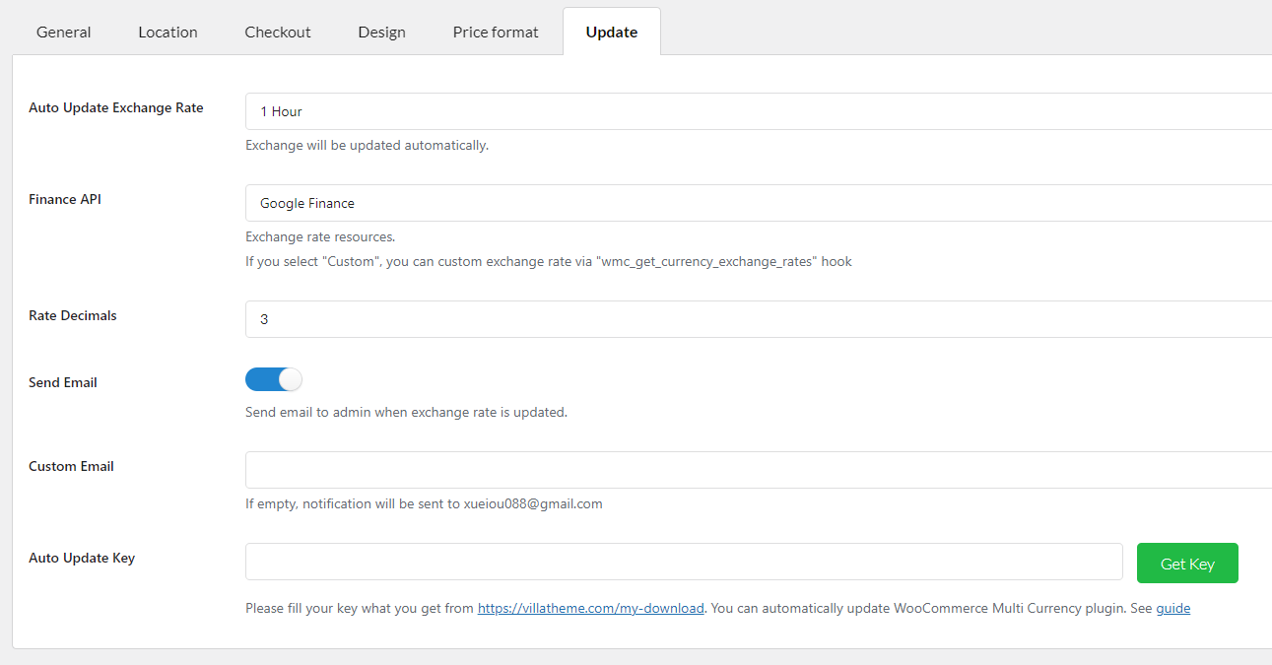Open the villatheme.com/my-download link
Screen dimensions: 1272x665
590,609
